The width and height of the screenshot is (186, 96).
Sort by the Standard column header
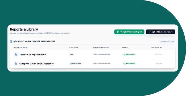point(73,47)
